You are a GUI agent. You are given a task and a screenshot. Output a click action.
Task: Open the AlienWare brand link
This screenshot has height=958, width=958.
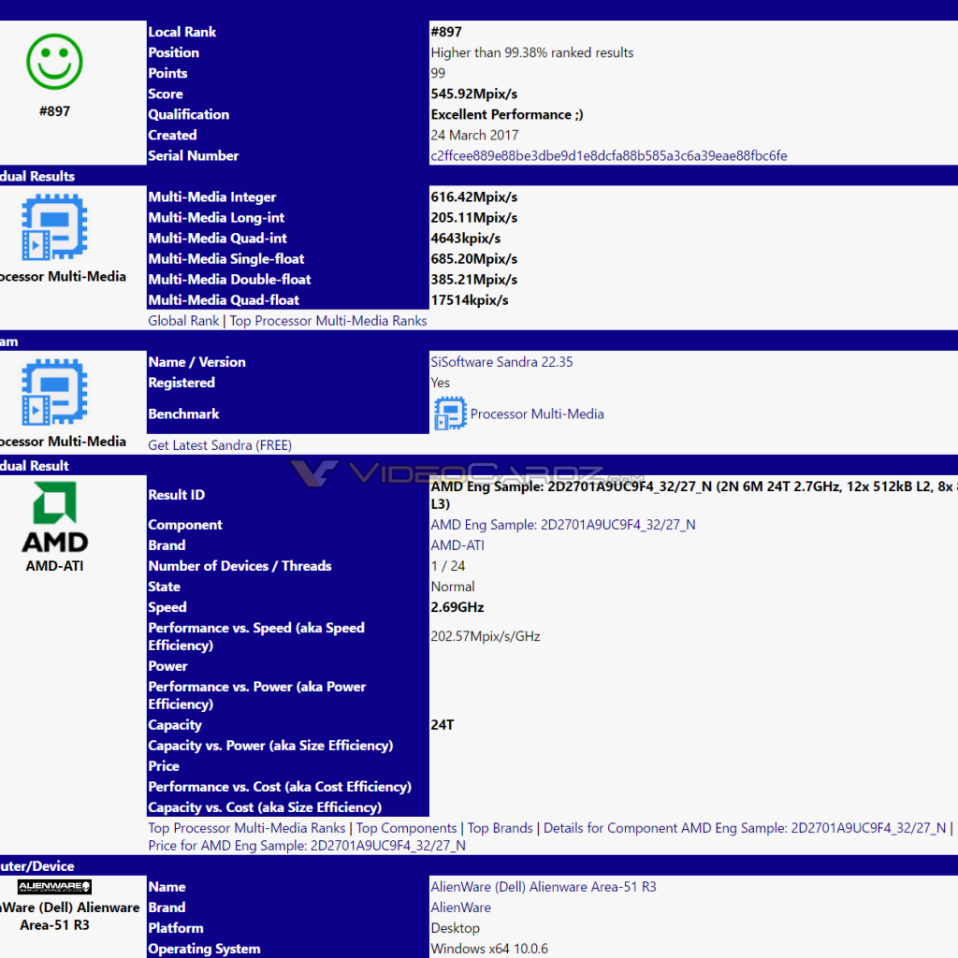click(460, 907)
